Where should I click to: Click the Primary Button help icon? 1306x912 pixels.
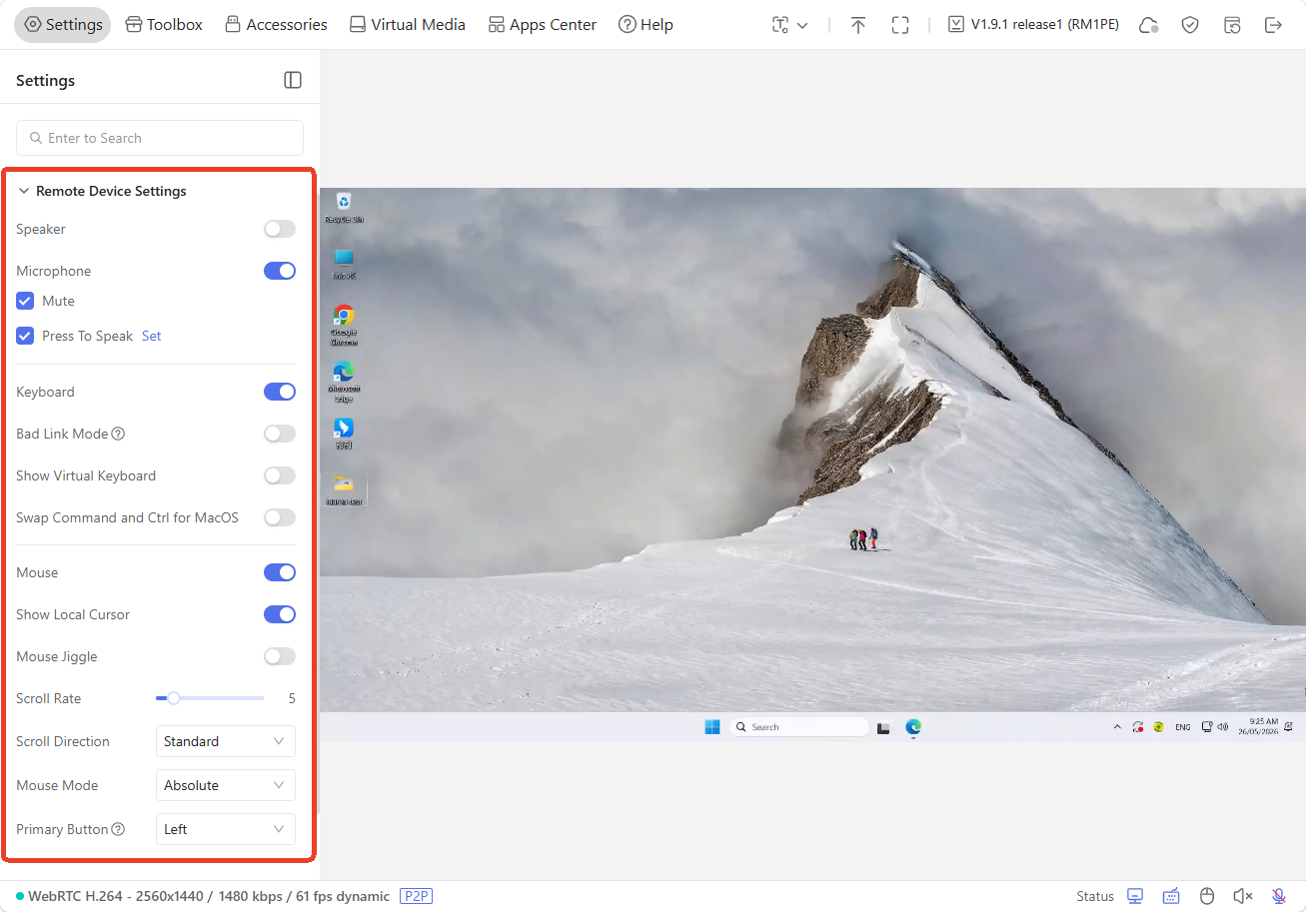point(118,829)
